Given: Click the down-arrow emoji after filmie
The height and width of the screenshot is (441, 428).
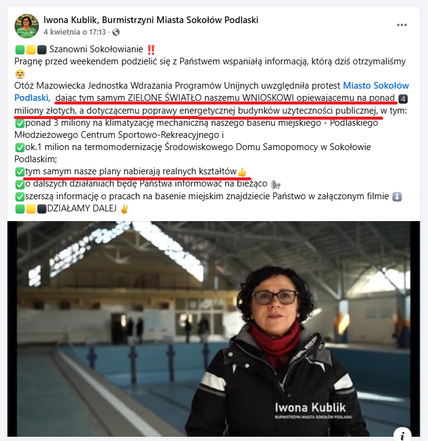Looking at the screenshot, I should click(397, 196).
